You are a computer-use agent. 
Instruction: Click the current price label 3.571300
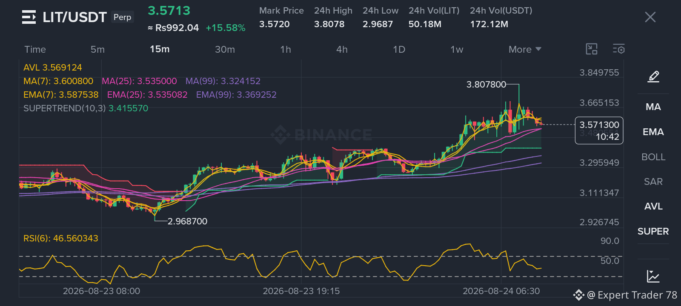coord(599,125)
